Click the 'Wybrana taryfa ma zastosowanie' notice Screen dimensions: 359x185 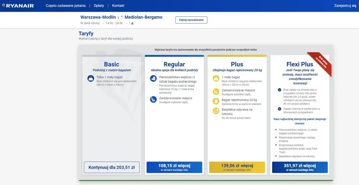click(206, 50)
